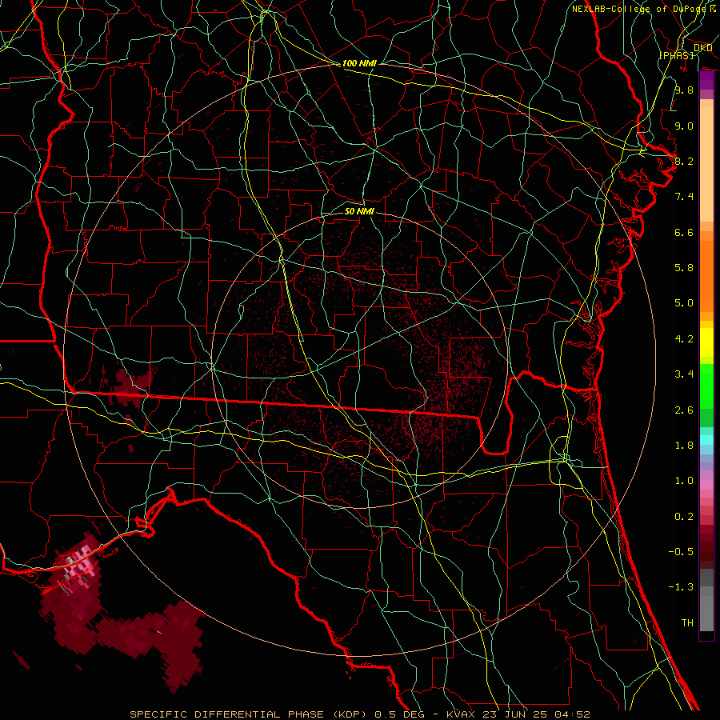
Task: Select the 2.6 value on the legend
Action: tap(684, 410)
